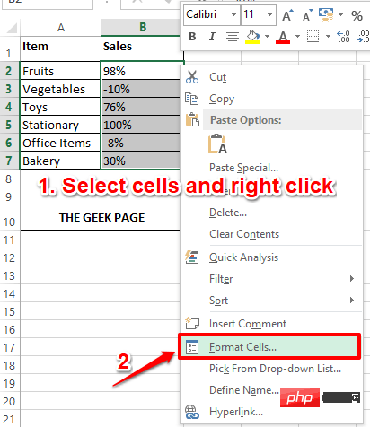Choose Clear Contents from the menu
This screenshot has width=370, height=427.
[244, 234]
